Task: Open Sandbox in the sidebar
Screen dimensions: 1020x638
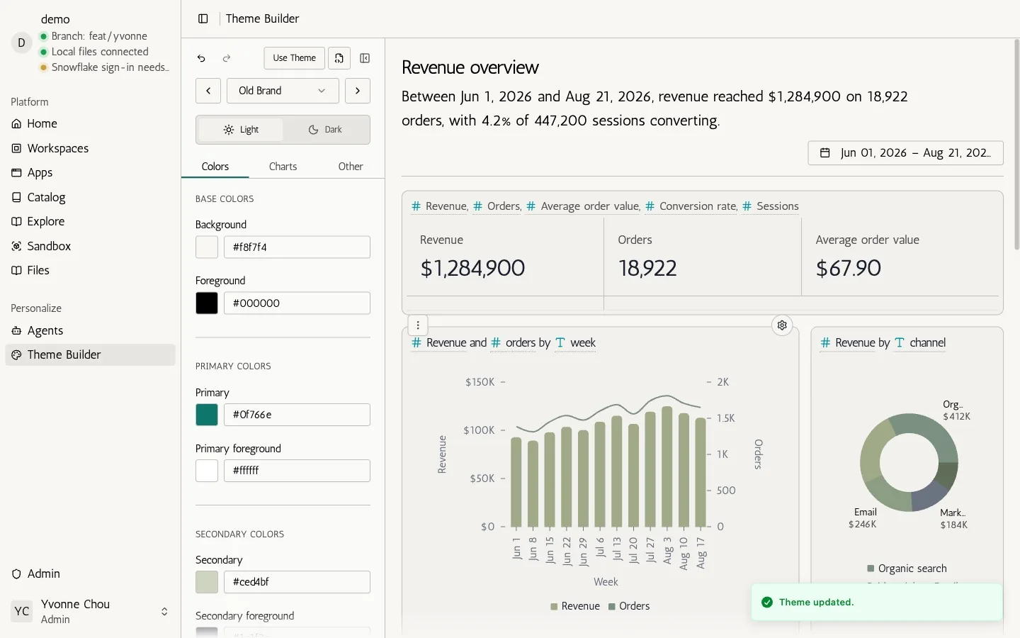Action: coord(90,246)
